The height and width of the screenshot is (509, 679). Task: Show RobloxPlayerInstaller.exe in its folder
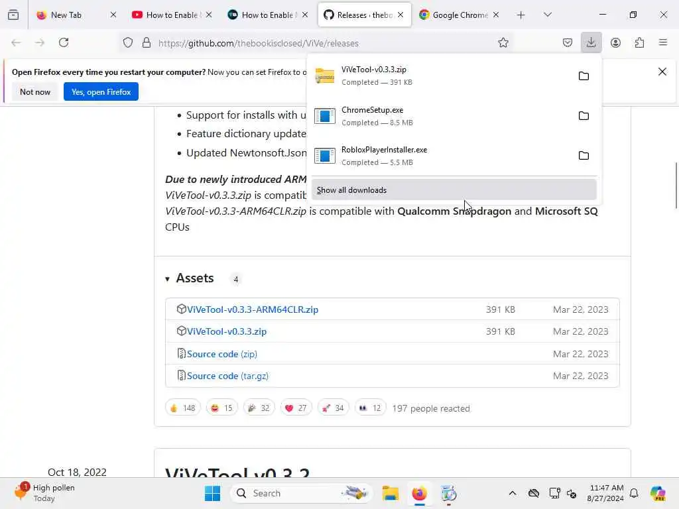click(x=584, y=155)
